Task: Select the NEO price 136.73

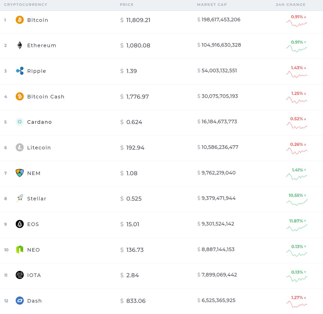Action: [135, 250]
